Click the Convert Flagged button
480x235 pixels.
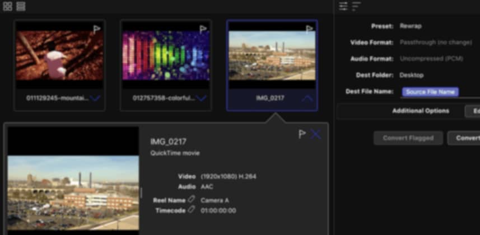coord(408,138)
